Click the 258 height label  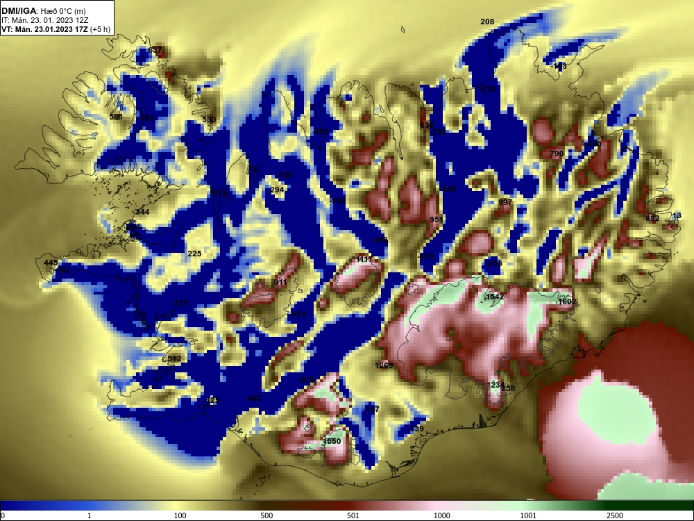pyautogui.click(x=509, y=388)
